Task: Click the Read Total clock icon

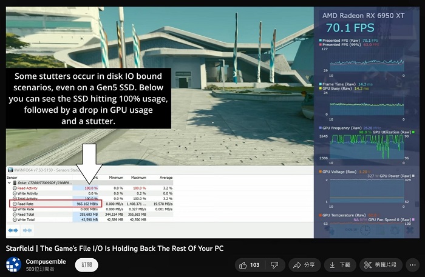Action: (x=15, y=214)
